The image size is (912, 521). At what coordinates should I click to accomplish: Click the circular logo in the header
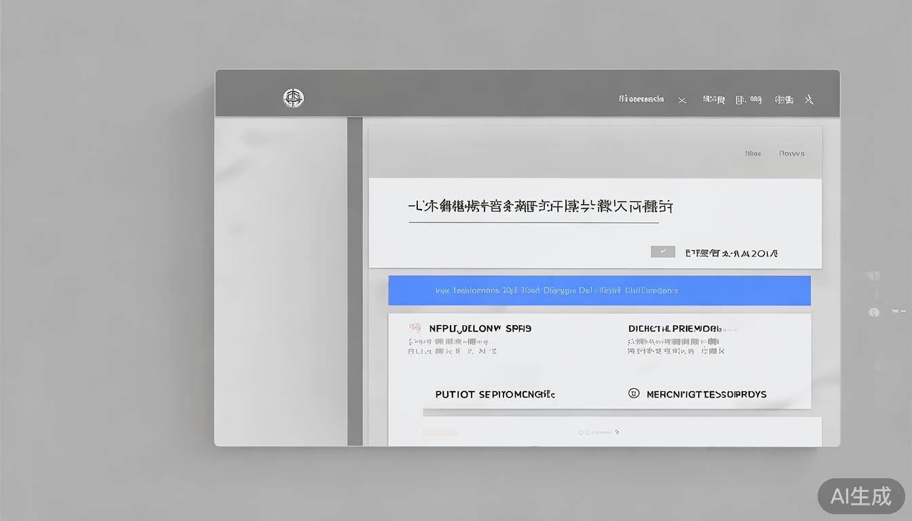click(x=293, y=98)
